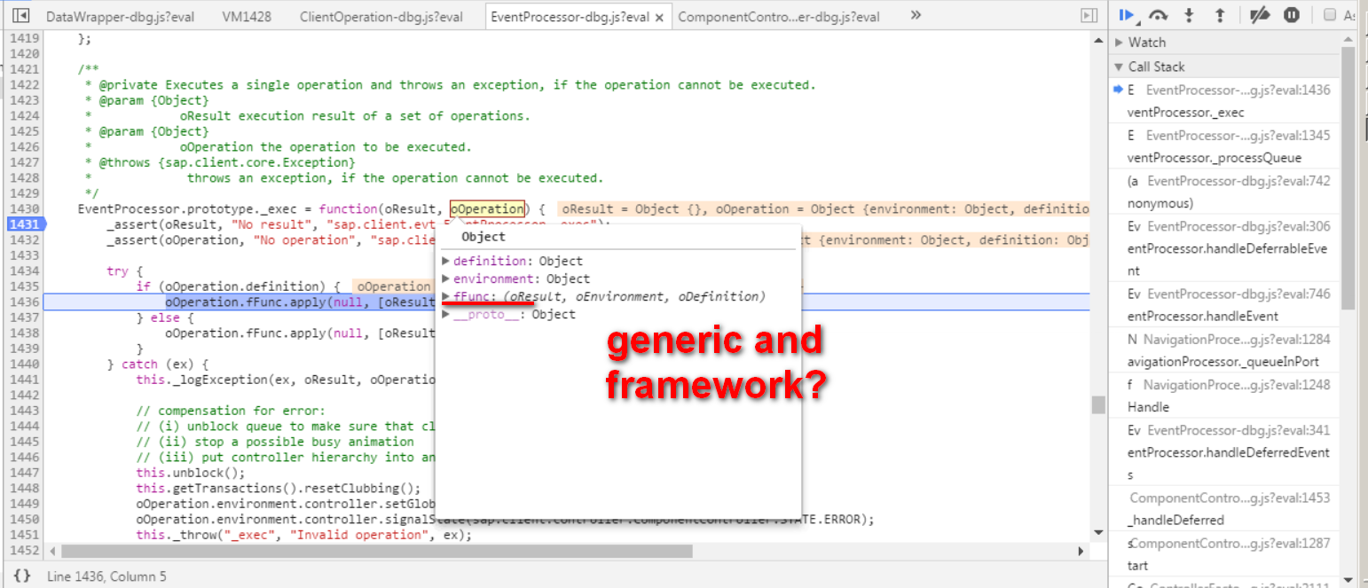Click this.unblock(); on line 1447
This screenshot has height=588, width=1368.
point(190,473)
